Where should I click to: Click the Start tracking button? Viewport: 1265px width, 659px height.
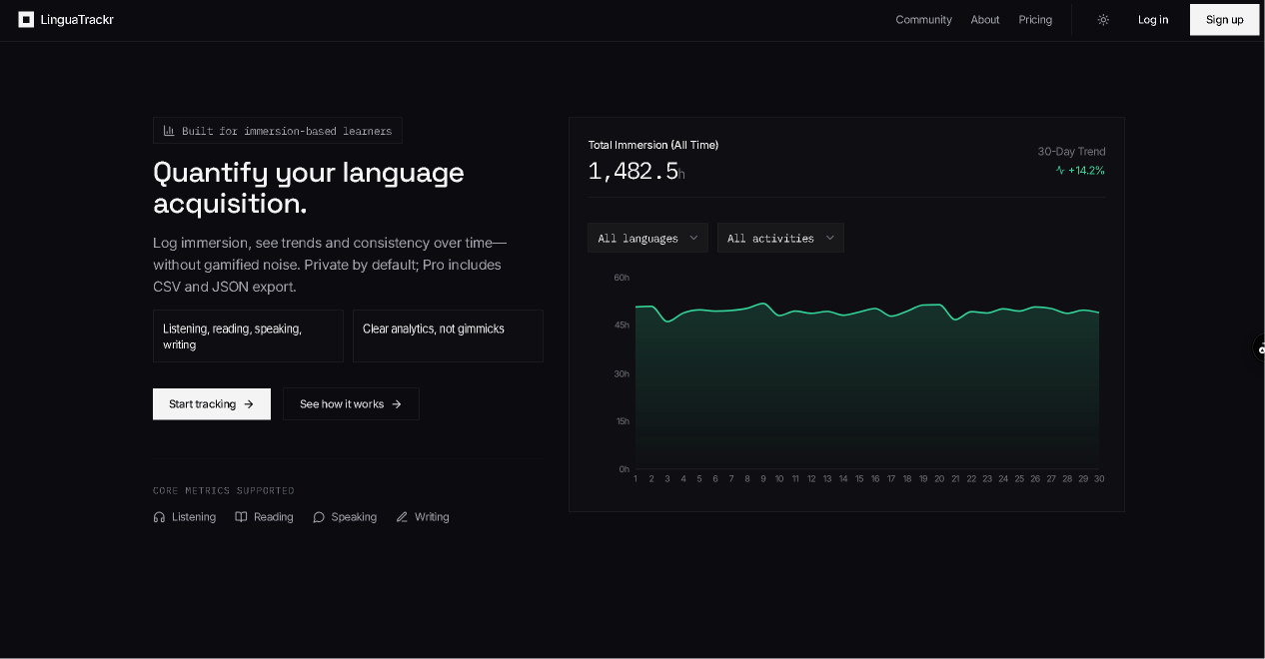click(x=212, y=404)
